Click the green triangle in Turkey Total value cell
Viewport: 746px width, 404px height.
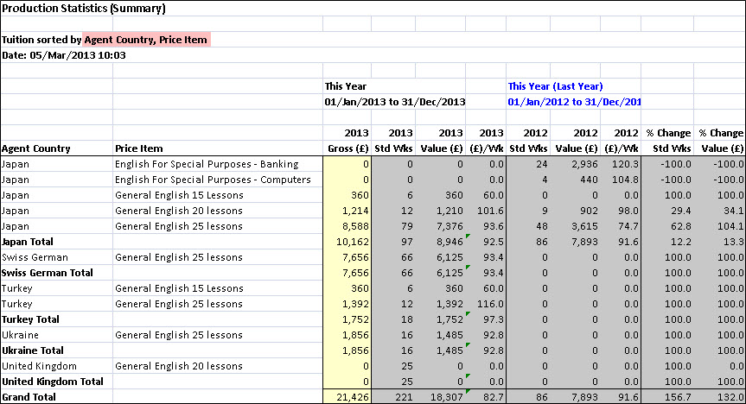click(466, 315)
